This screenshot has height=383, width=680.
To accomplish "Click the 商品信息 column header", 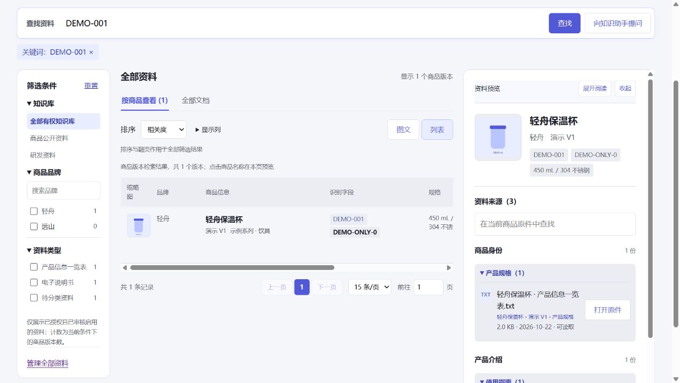I will [218, 192].
